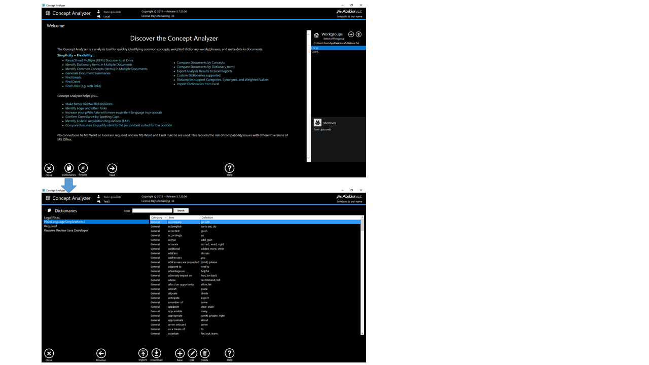Click 'Import Dictionaries from Excel' bullet
The width and height of the screenshot is (649, 365).
click(x=198, y=84)
